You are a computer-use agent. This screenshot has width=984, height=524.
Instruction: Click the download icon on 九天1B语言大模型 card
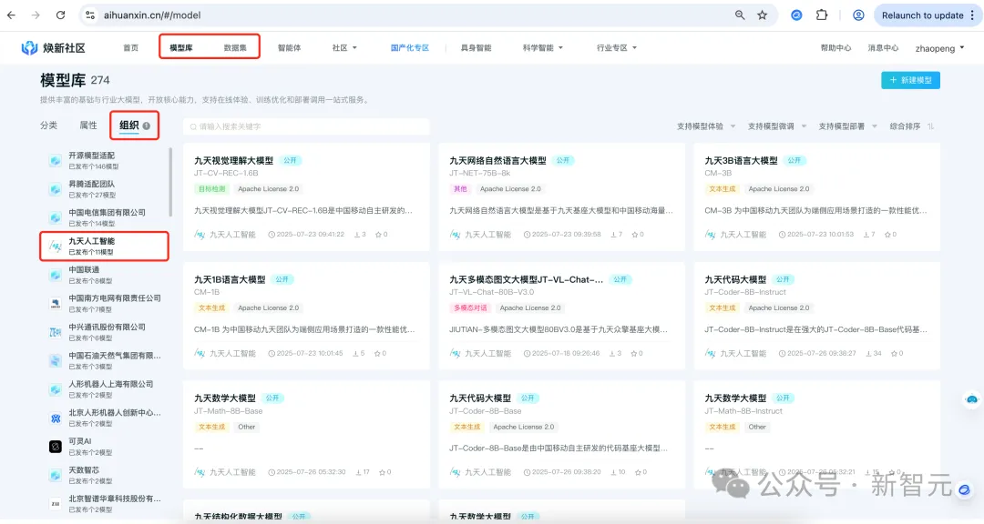[355, 354]
